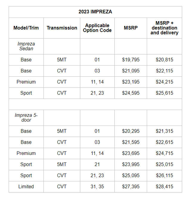Click the 2023 IMPREZA table title

pos(95,12)
